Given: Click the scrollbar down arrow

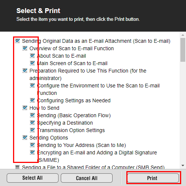Looking at the screenshot, I should click(183, 166).
